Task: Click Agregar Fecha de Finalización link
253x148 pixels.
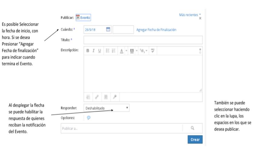Action: point(156,30)
